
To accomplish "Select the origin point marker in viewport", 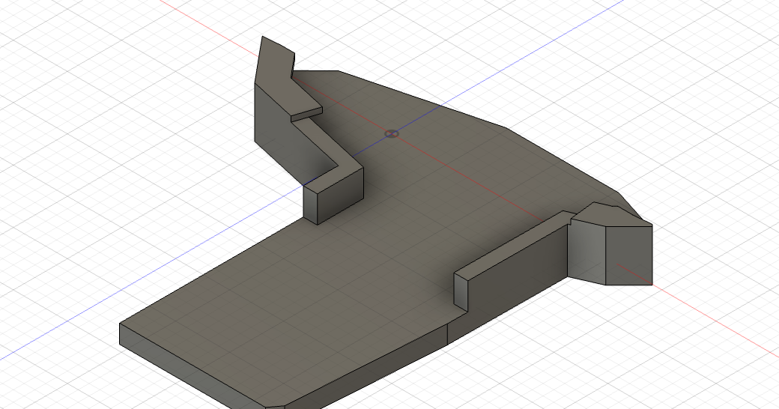I will pyautogui.click(x=392, y=133).
